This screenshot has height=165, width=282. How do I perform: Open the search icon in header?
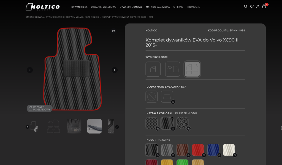[245, 7]
